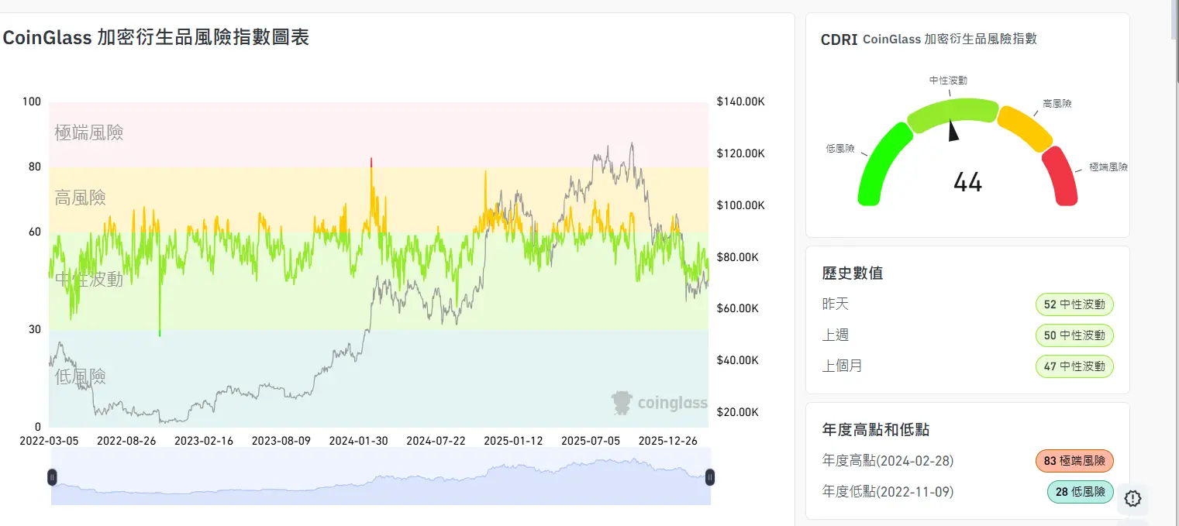Click the 2024-01-30 x-axis date
1179x526 pixels.
tap(359, 441)
